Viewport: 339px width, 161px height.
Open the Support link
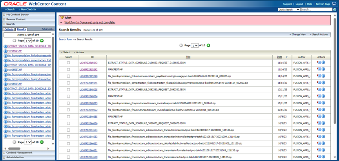point(287,4)
